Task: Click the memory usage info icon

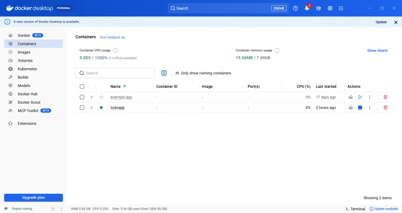Action: tap(277, 51)
